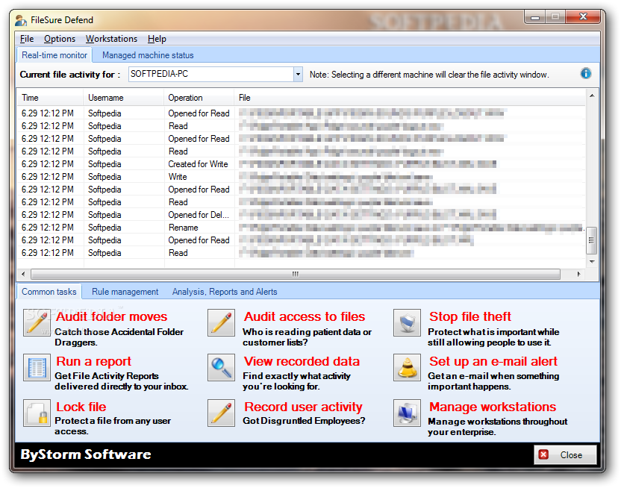The height and width of the screenshot is (488, 621).
Task: Click the View recorded data magnifier icon
Action: [x=222, y=367]
